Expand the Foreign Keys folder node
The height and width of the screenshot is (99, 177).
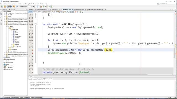[12, 46]
